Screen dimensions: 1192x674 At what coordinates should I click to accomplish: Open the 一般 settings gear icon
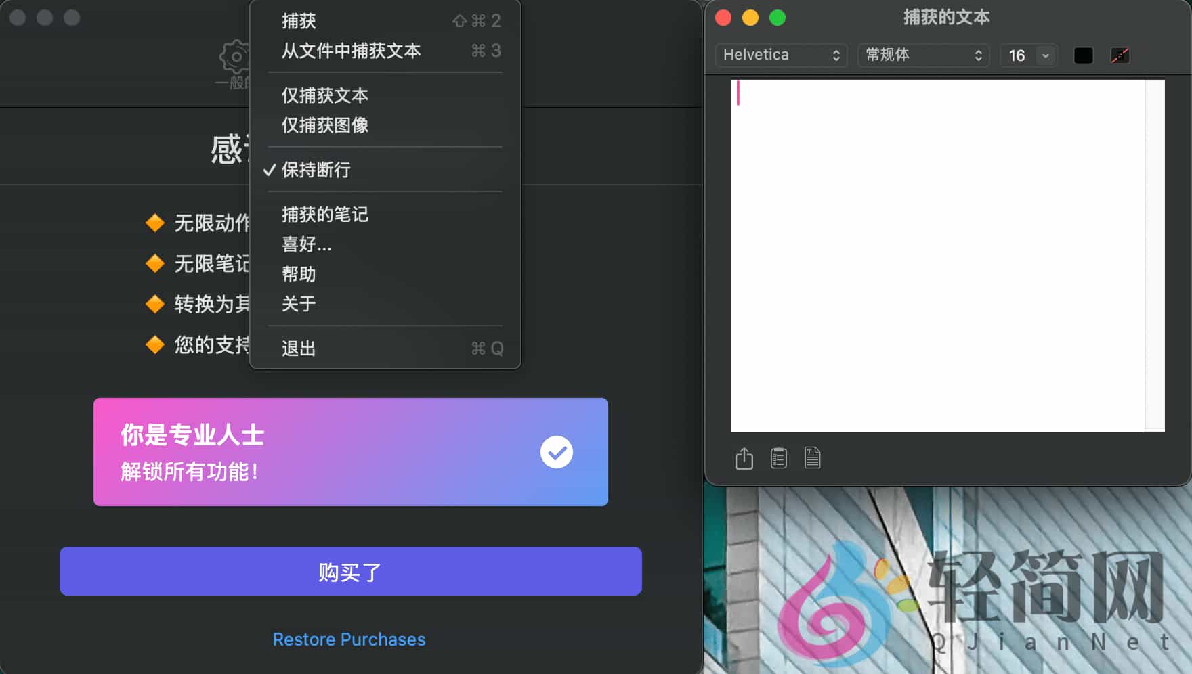234,58
